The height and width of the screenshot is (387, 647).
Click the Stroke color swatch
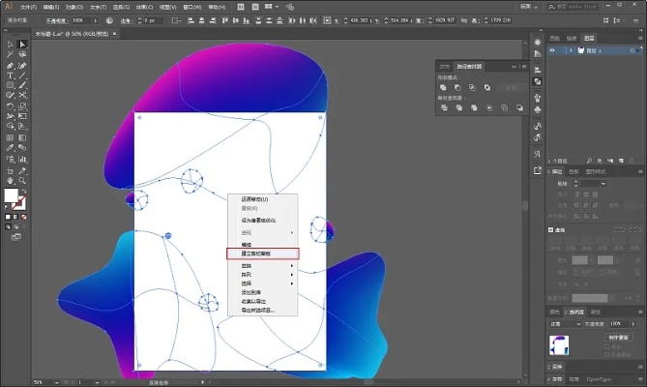(18, 203)
